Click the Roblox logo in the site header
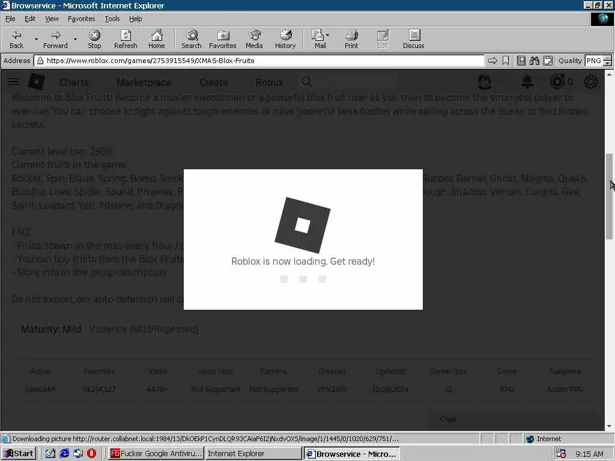The height and width of the screenshot is (461, 615). (37, 82)
